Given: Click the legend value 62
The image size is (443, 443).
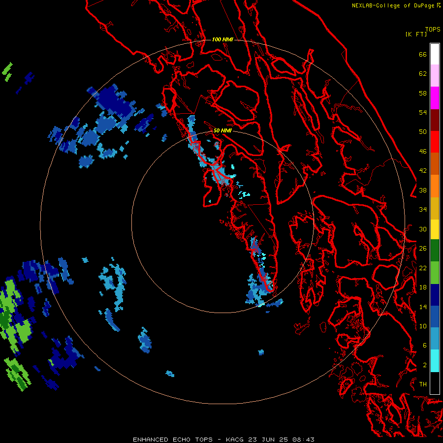Looking at the screenshot, I should (423, 74).
